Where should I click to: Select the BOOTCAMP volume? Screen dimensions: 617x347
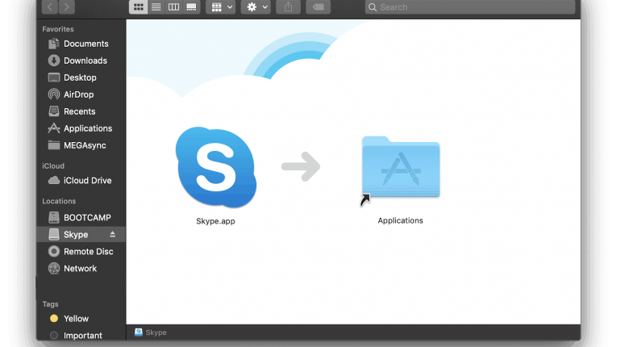pyautogui.click(x=80, y=217)
